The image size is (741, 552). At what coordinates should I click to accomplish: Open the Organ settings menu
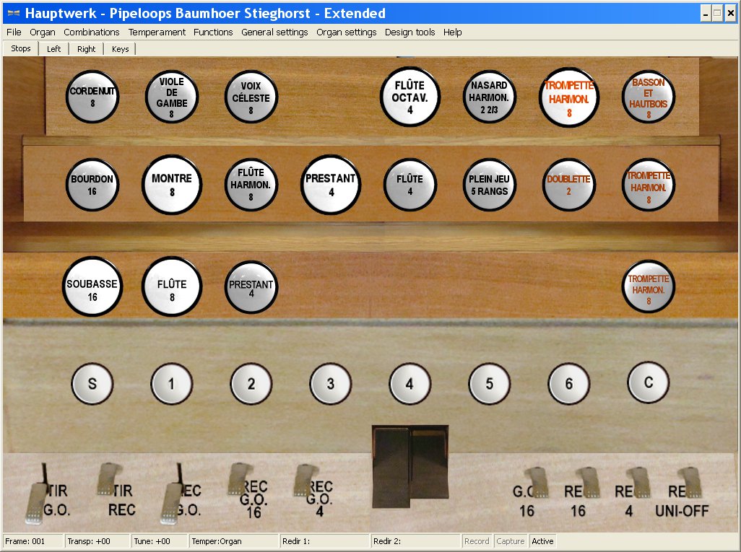[346, 32]
